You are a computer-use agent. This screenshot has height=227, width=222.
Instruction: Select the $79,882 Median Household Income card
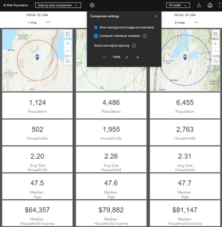coord(111,213)
